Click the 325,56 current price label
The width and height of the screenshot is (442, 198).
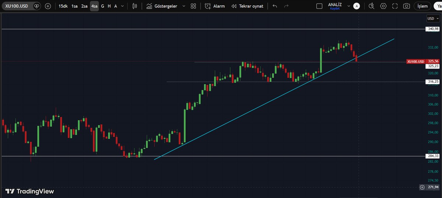tap(433, 61)
